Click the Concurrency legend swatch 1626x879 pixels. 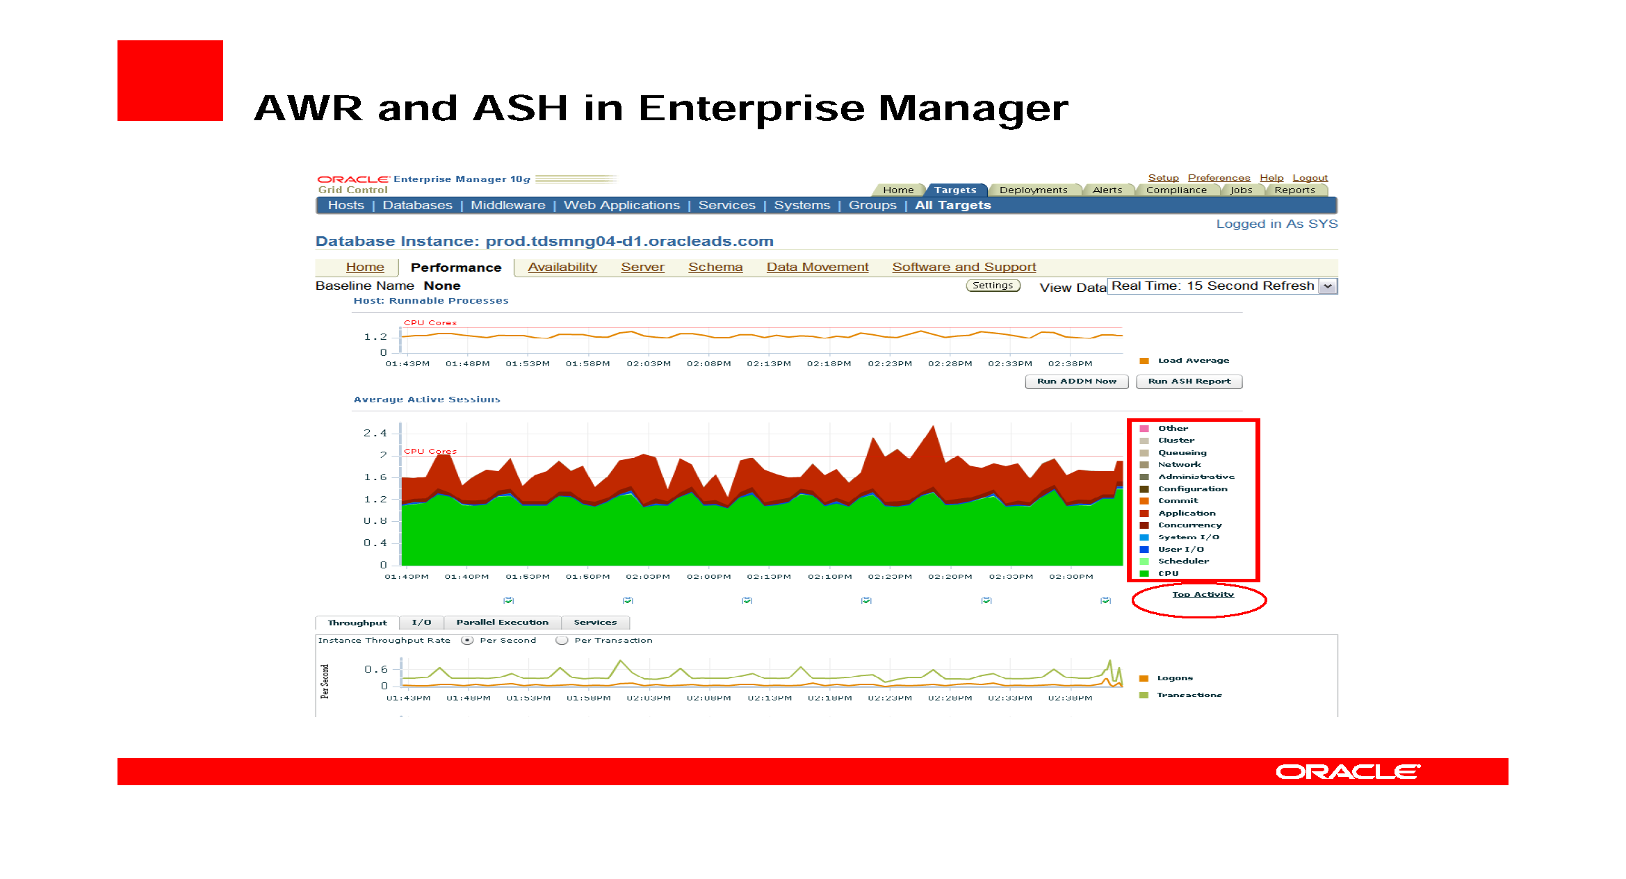(1144, 525)
